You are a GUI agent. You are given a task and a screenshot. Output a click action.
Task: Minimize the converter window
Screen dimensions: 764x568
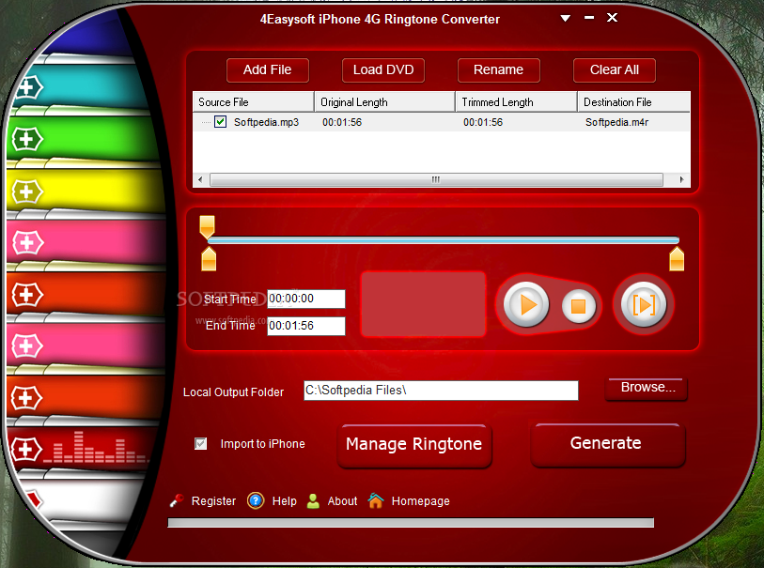[589, 18]
